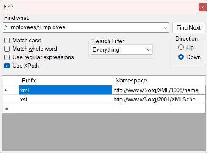The image size is (207, 153).
Task: Click the Prefix column header
Action: tap(65, 80)
